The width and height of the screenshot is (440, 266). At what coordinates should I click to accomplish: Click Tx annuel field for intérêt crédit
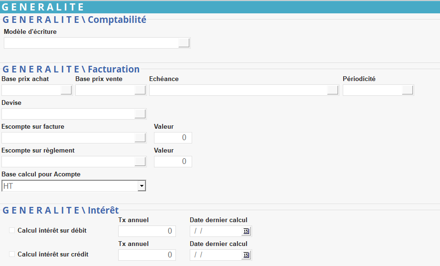point(147,255)
